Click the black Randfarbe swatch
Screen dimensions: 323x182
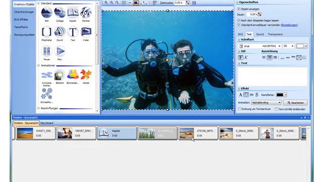[x=280, y=95]
